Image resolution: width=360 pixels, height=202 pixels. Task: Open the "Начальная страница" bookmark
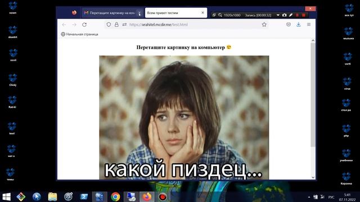(79, 34)
